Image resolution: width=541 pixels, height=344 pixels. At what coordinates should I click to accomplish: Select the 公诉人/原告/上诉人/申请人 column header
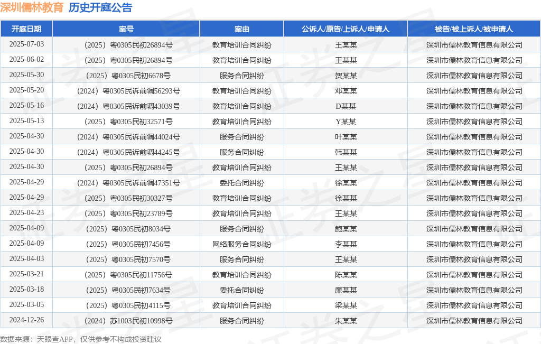coord(346,29)
